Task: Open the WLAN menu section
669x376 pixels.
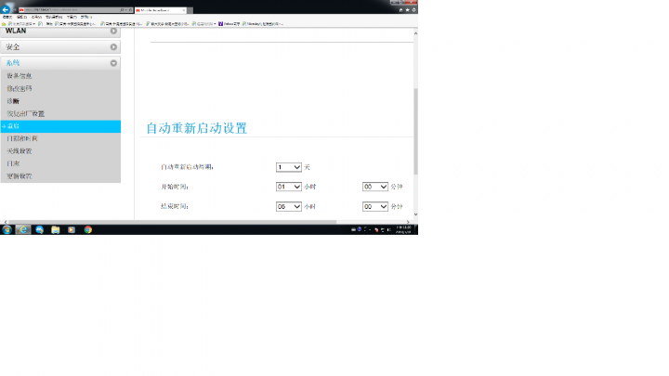Action: [60, 32]
